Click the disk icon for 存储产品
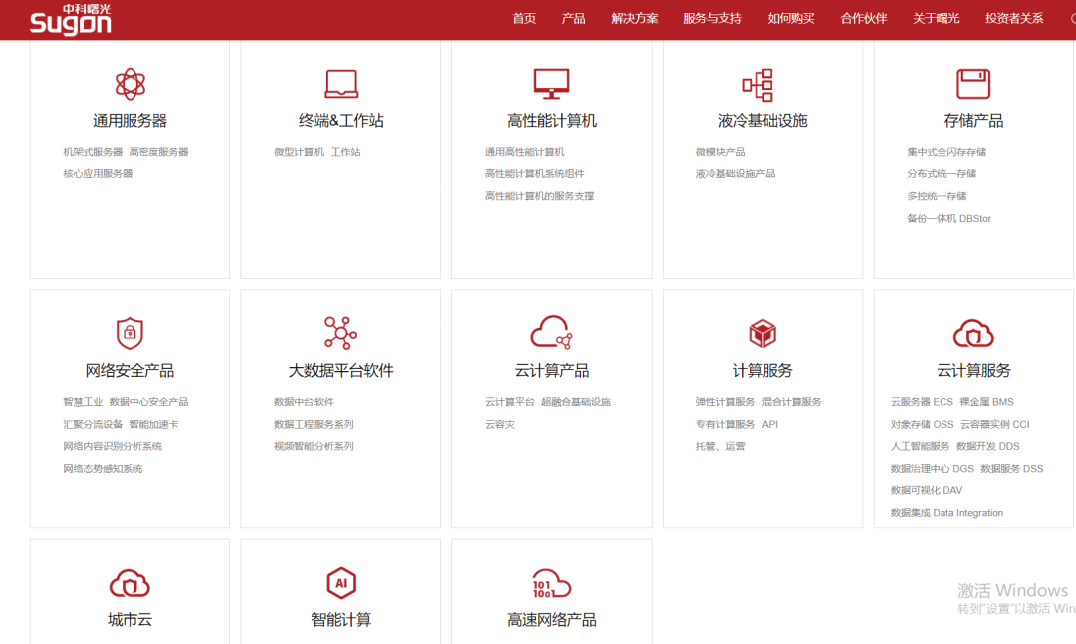Viewport: 1076px width, 644px height. [973, 84]
